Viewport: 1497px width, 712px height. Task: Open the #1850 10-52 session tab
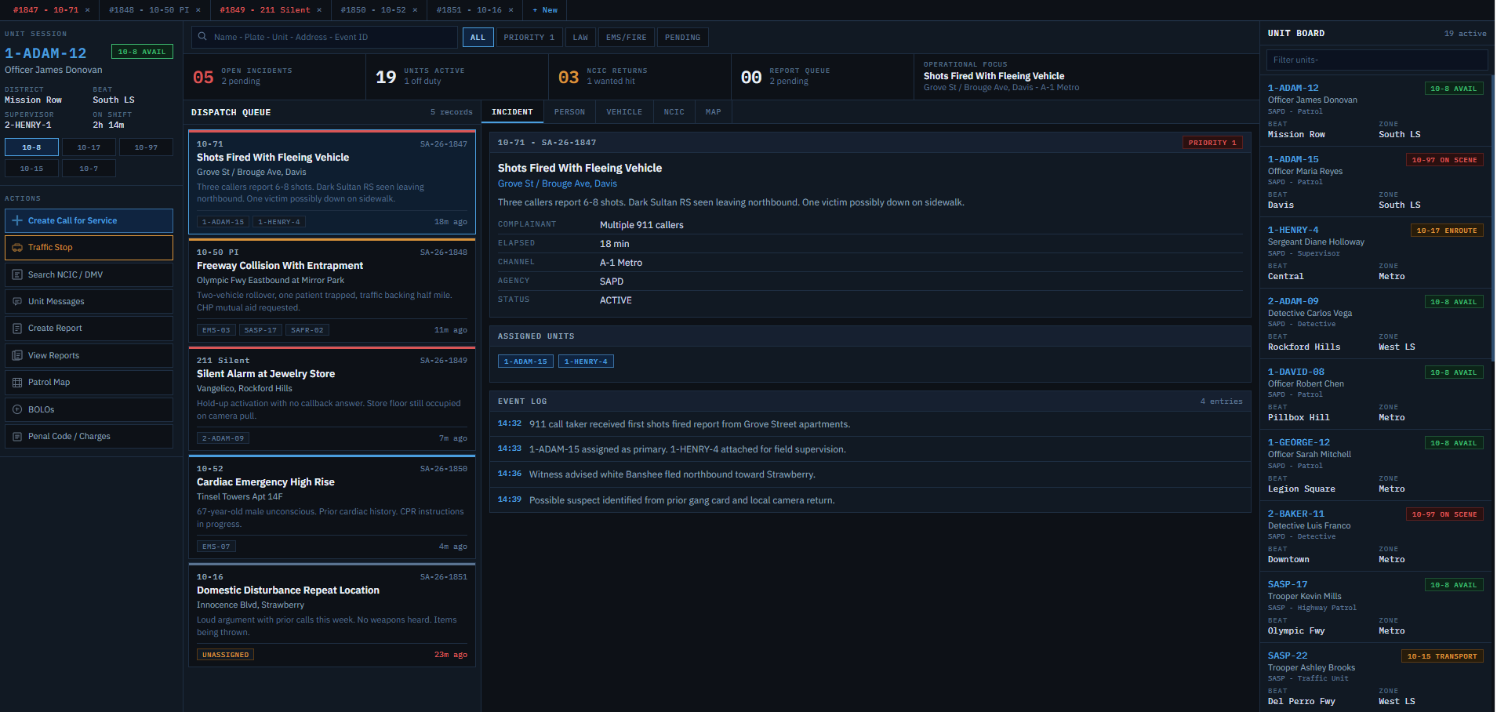coord(372,10)
